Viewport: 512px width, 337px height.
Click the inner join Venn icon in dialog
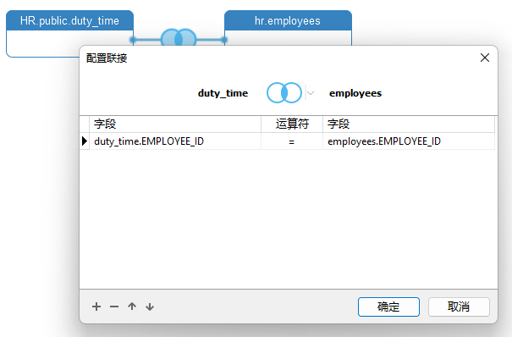(284, 93)
